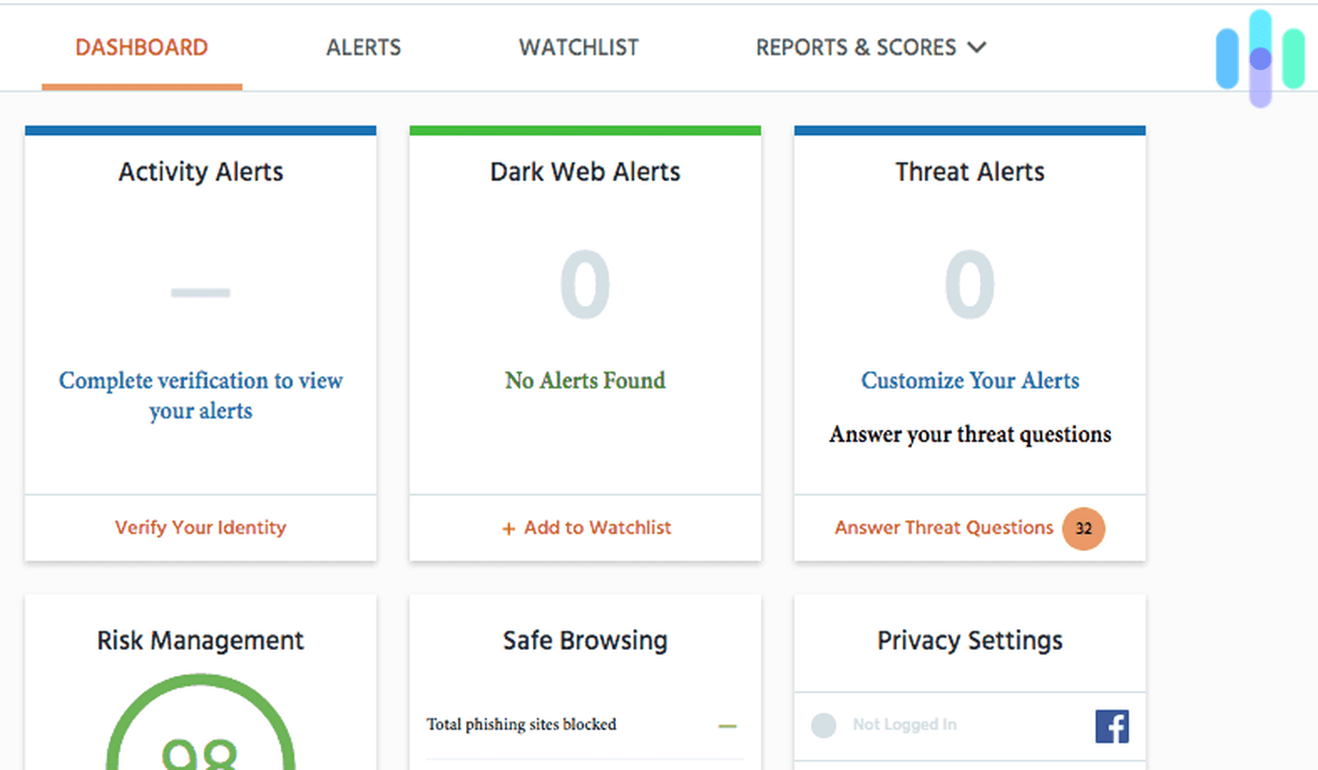The image size is (1318, 770).
Task: Click Verify Your Identity
Action: tap(200, 527)
